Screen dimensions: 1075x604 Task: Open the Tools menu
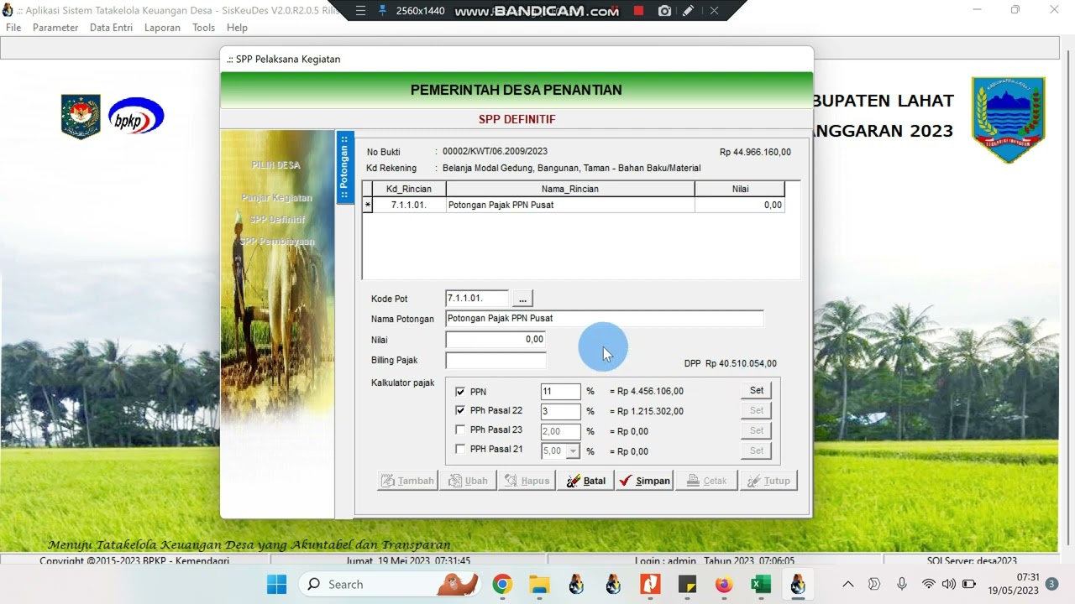pos(203,28)
